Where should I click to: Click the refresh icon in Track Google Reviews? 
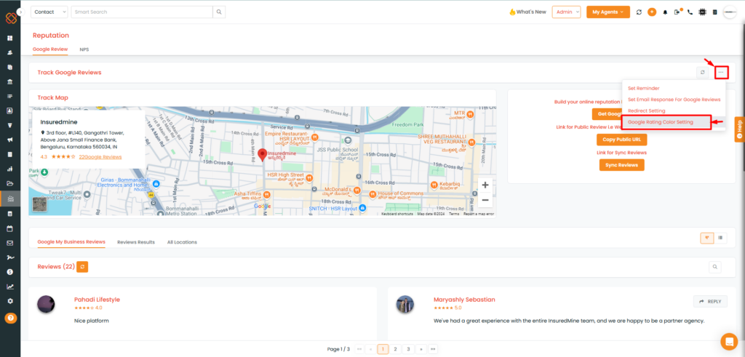click(x=703, y=73)
